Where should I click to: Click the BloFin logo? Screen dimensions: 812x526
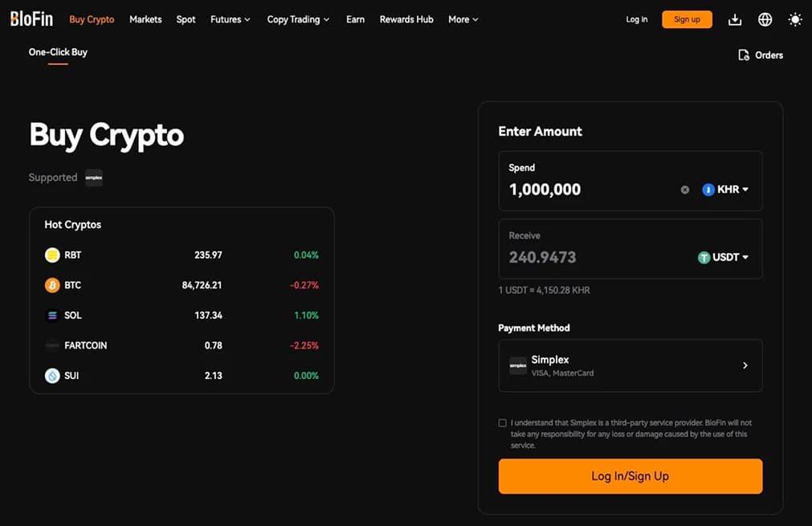pos(31,19)
